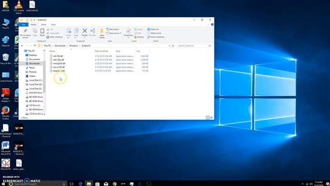Click the Rename icon

point(92,31)
